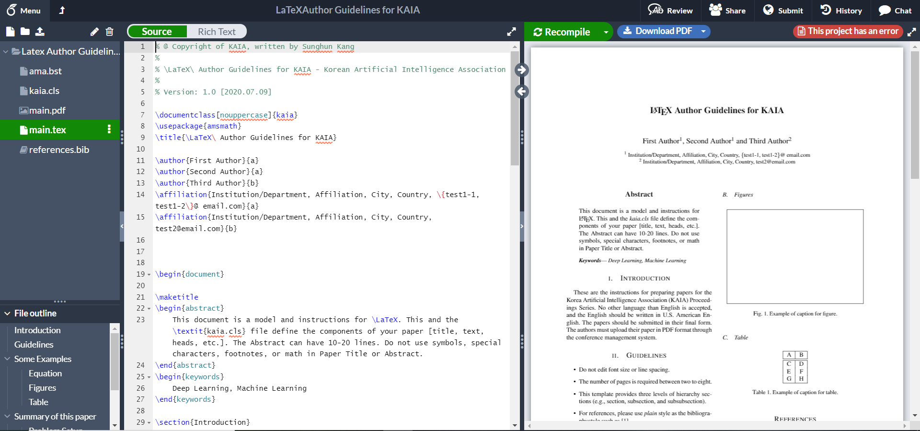Screen dimensions: 920x431
Task: Click the delete trash icon
Action: [109, 32]
